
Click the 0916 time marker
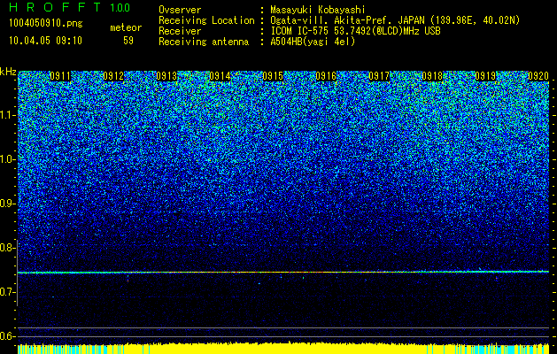(326, 76)
